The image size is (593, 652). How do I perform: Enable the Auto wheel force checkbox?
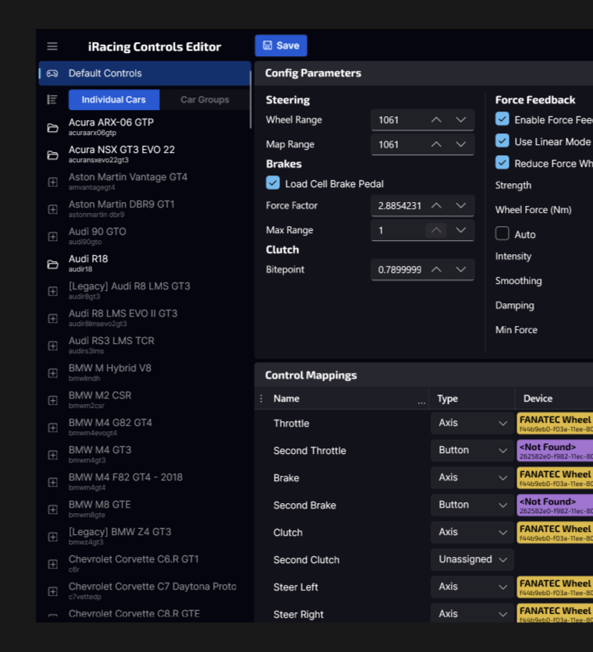pos(502,233)
